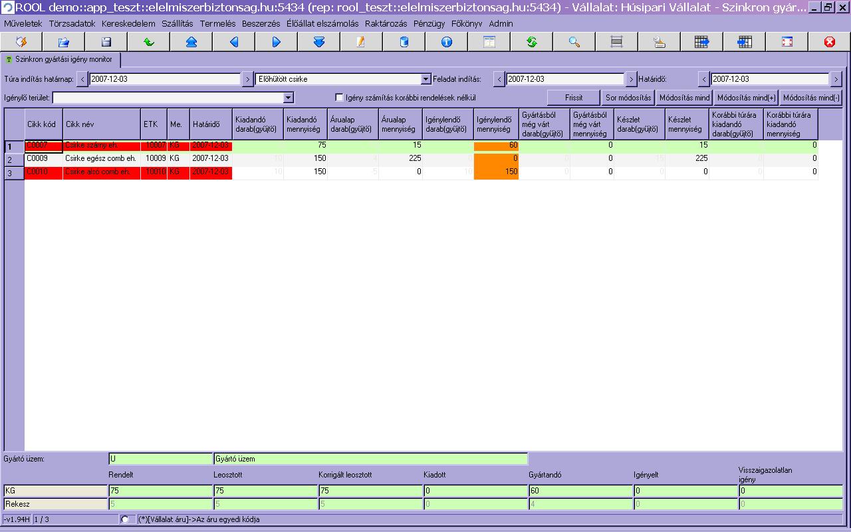The image size is (851, 532).
Task: Open the Raktározás menu
Action: point(386,23)
